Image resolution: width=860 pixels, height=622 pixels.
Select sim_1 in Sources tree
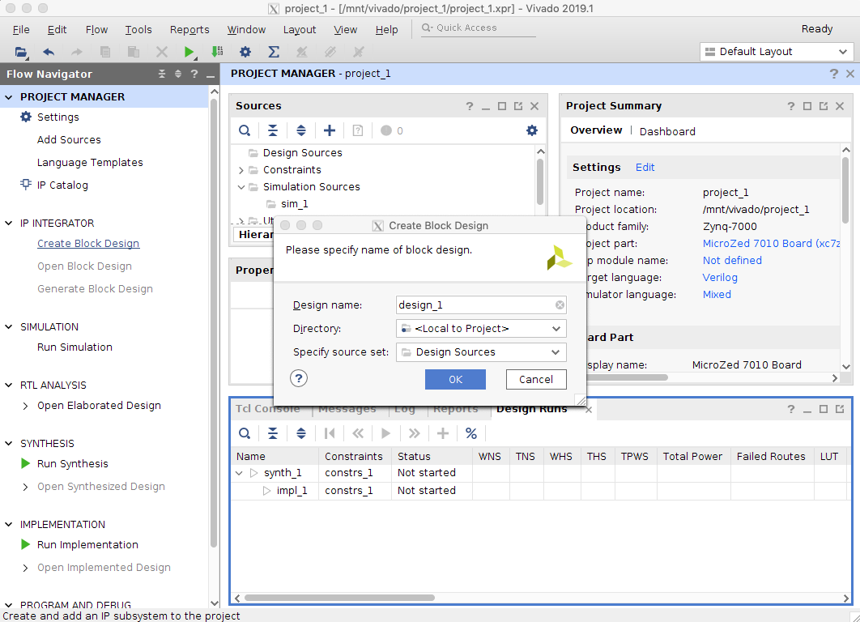[x=295, y=204]
